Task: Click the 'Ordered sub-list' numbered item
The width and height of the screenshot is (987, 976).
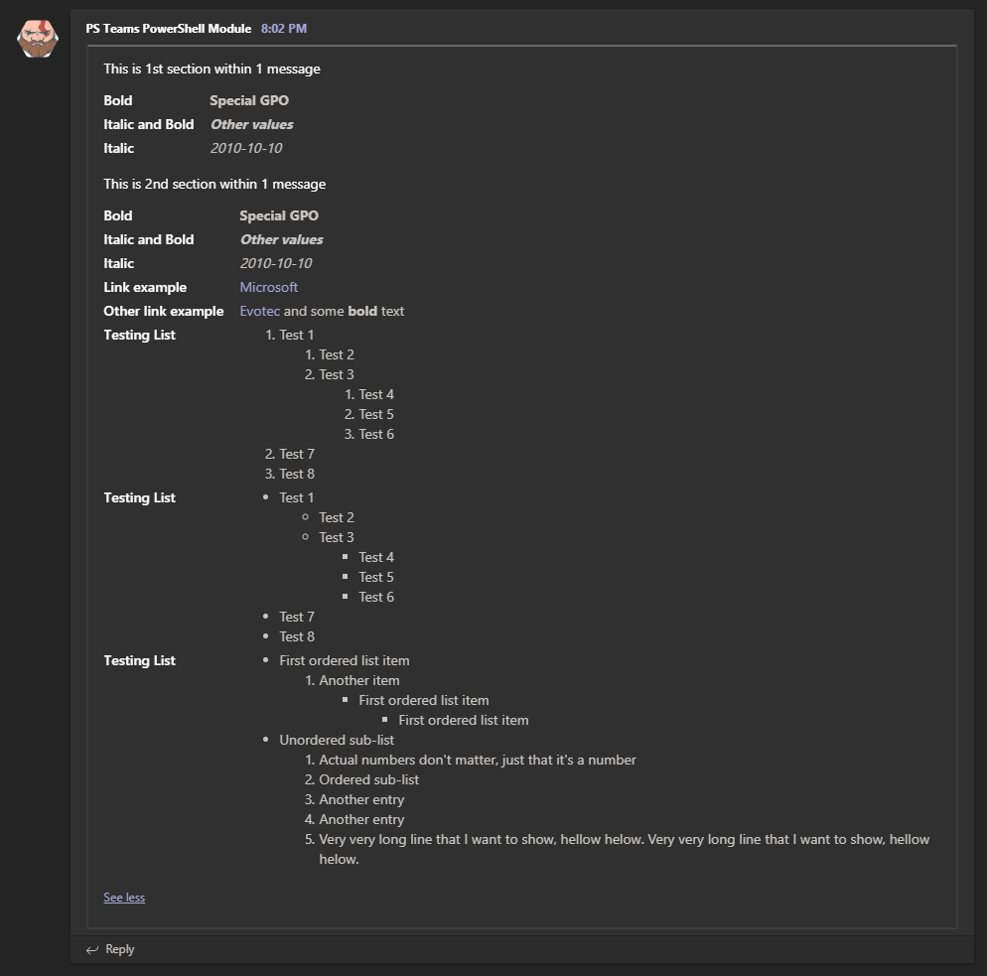Action: click(368, 779)
